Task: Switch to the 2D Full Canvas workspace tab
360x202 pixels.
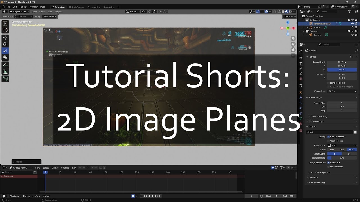Action: 76,7
